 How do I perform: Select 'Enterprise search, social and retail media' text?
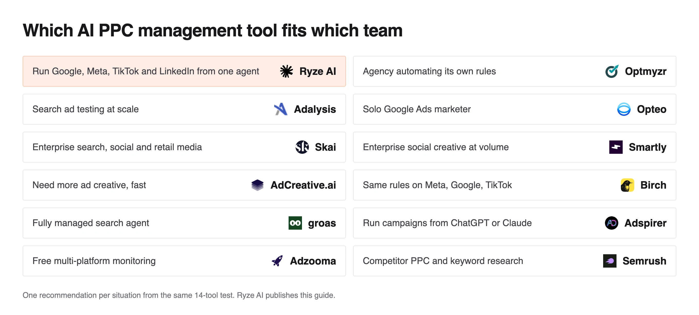point(117,147)
